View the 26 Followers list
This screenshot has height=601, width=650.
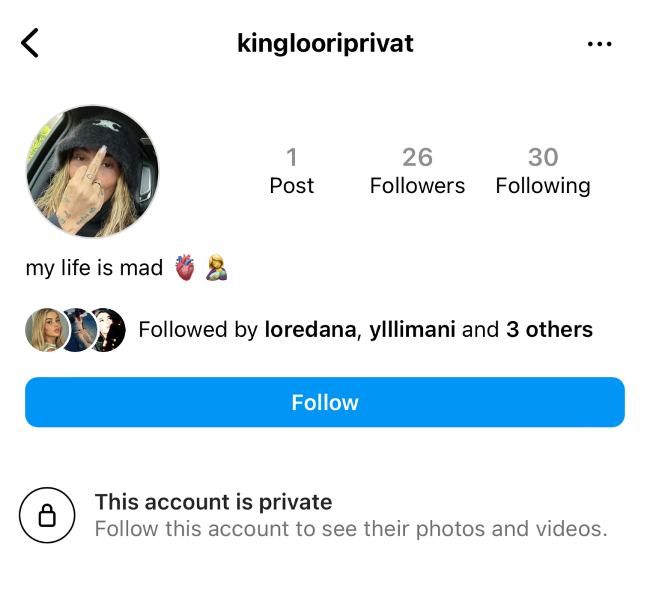tap(417, 171)
